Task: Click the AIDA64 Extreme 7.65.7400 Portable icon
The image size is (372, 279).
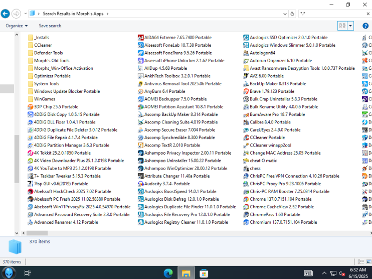Action: [x=140, y=38]
